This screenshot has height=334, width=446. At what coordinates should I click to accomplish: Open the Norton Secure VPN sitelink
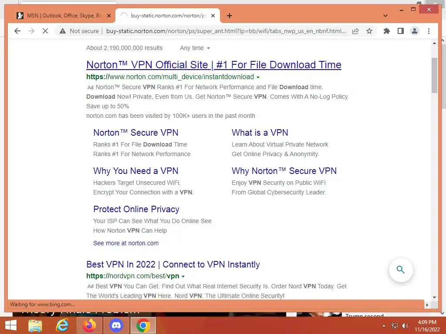(x=136, y=133)
